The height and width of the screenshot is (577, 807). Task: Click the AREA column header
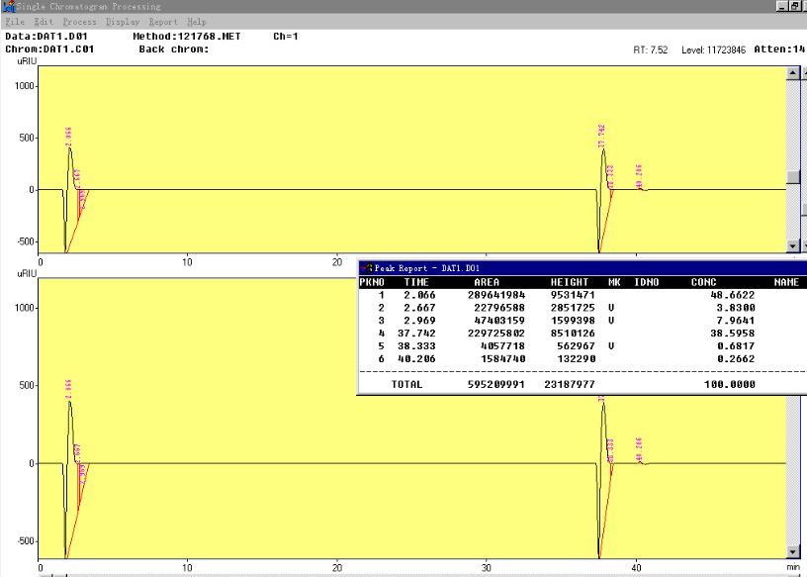tap(487, 282)
